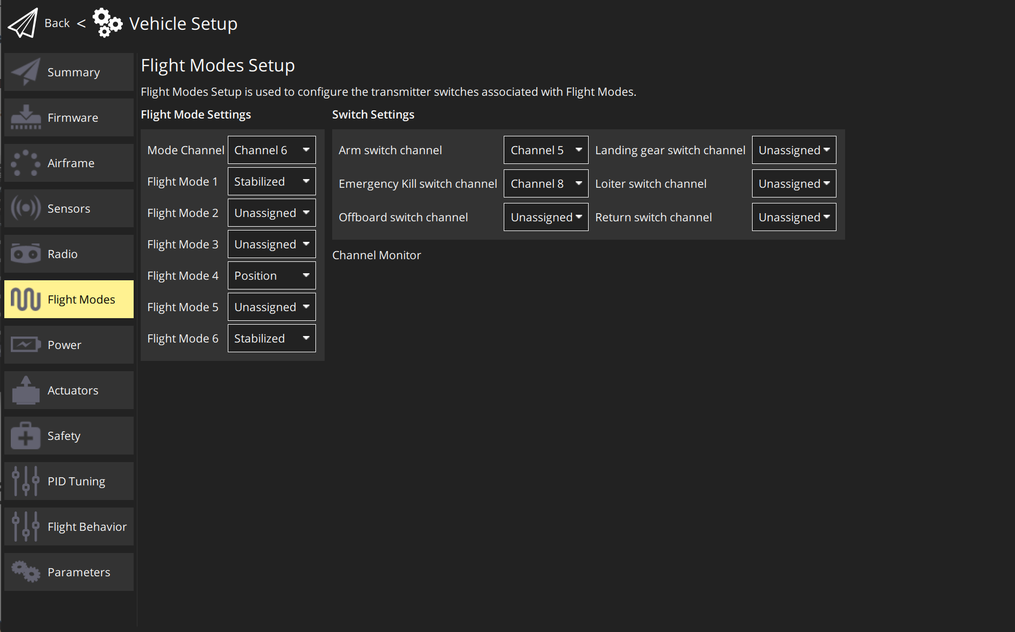
Task: Expand the Flight Mode 1 dropdown
Action: pos(272,181)
